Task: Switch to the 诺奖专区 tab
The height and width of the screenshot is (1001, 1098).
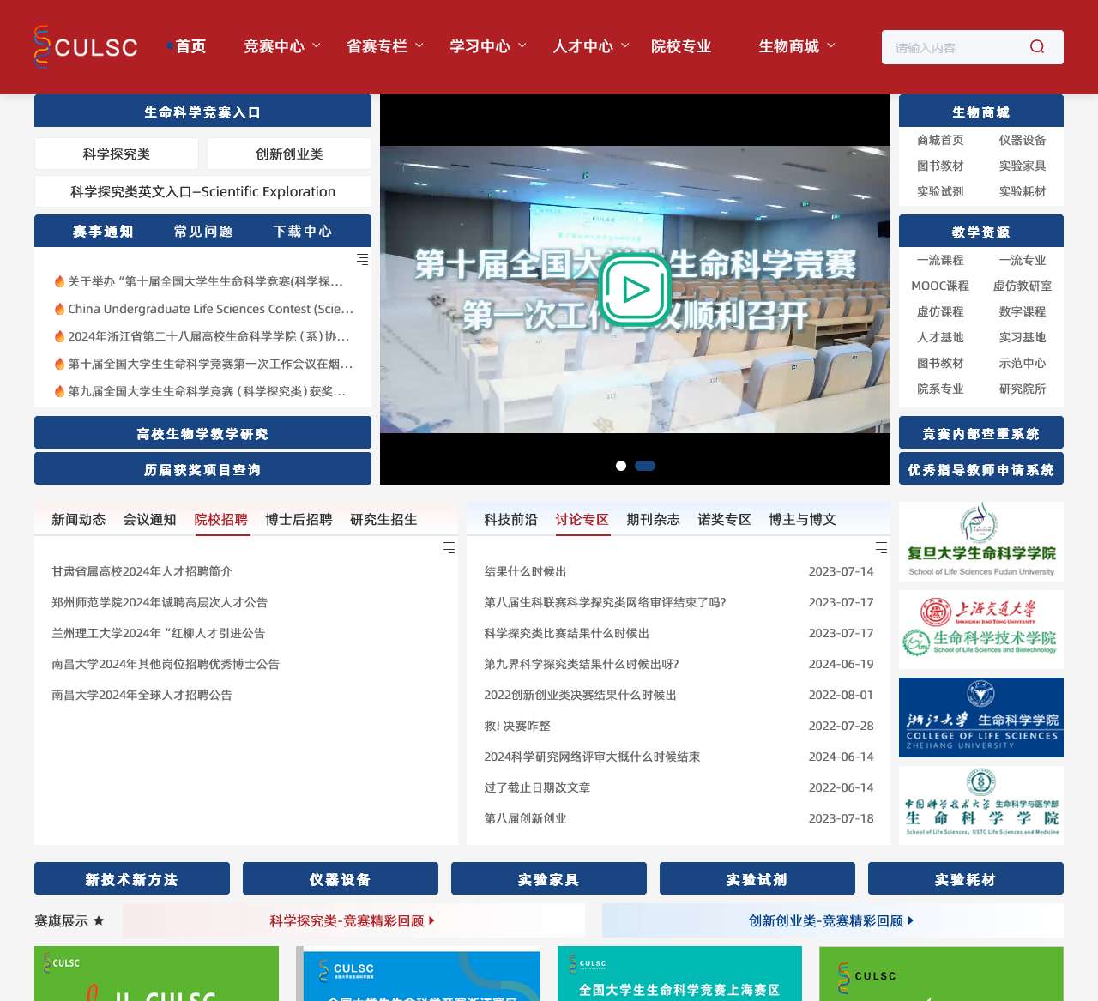Action: pos(724,519)
